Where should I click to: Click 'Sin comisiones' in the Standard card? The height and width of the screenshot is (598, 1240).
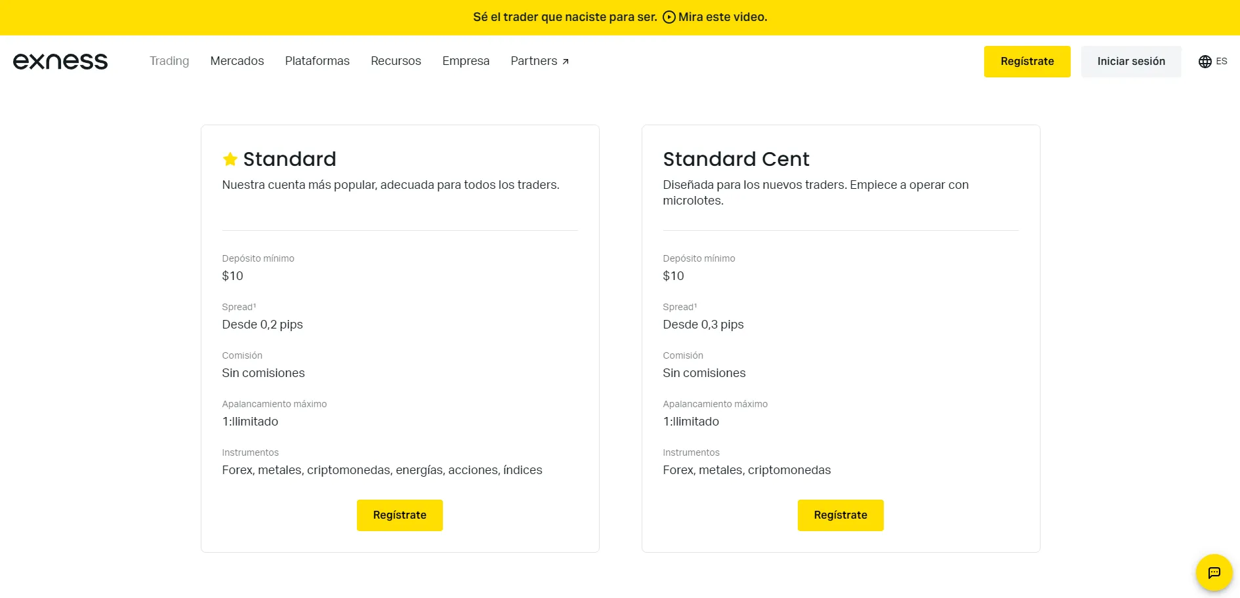click(263, 373)
